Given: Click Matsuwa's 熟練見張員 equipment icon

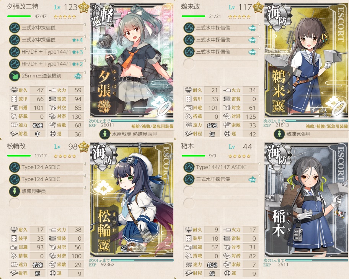Looking at the screenshot, I should (x=15, y=191).
